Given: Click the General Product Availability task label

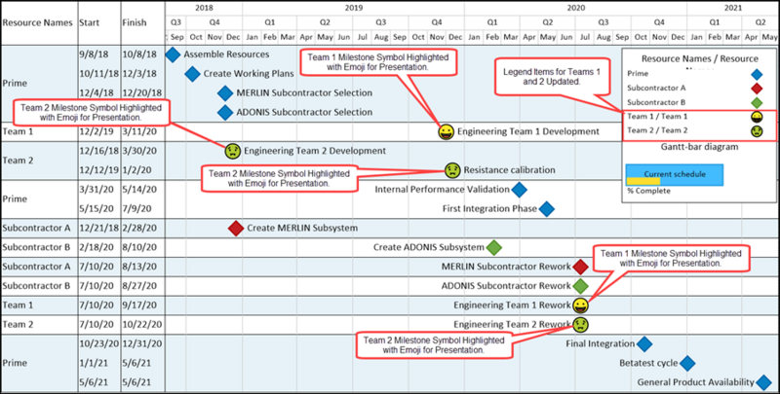Looking at the screenshot, I should (x=696, y=382).
